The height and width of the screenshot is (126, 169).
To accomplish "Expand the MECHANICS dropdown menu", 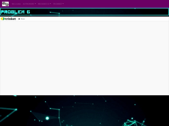I will click(x=44, y=4).
